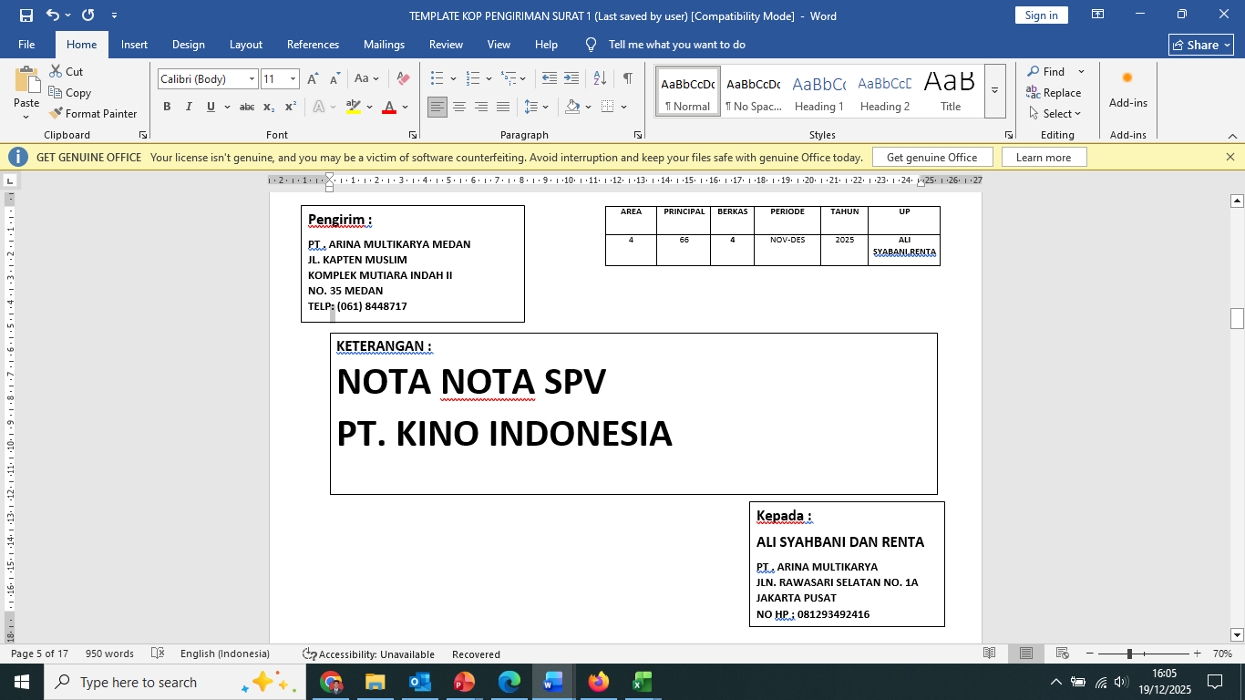Click the Decrease Indent icon

549,78
